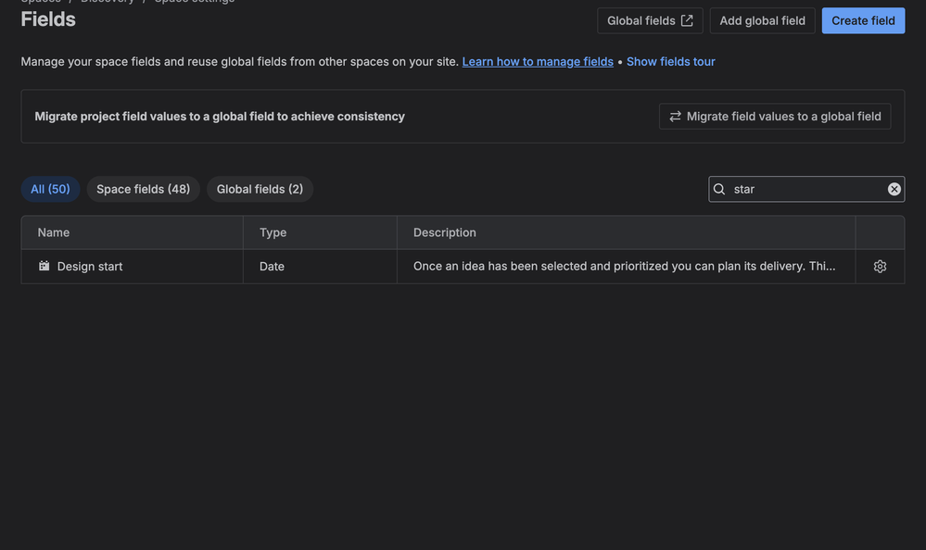Click the Description column header
This screenshot has height=550, width=926.
[x=444, y=232]
